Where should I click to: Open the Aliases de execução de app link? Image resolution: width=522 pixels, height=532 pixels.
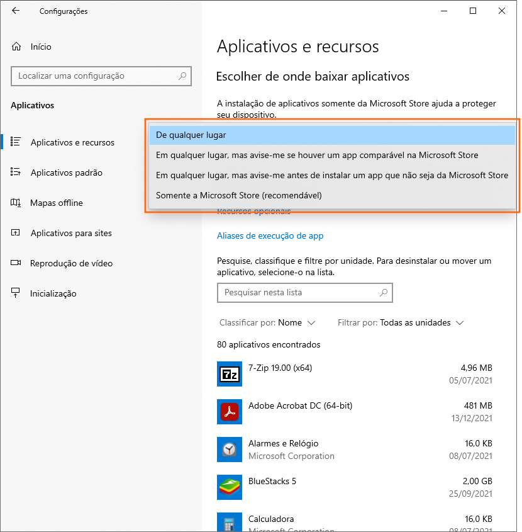(x=270, y=235)
